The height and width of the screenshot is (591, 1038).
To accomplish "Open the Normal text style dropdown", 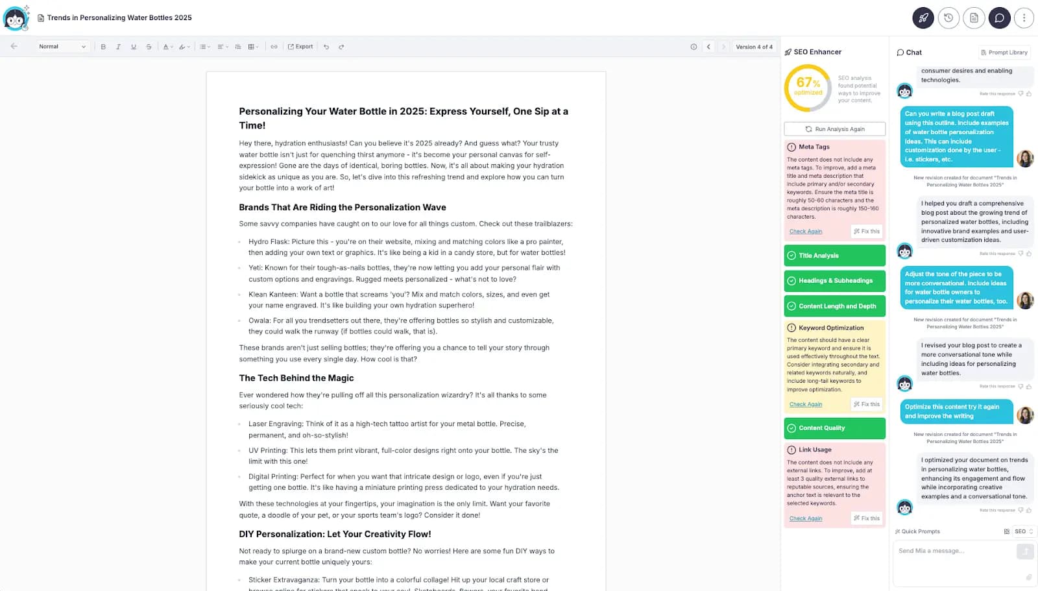I will (x=62, y=47).
